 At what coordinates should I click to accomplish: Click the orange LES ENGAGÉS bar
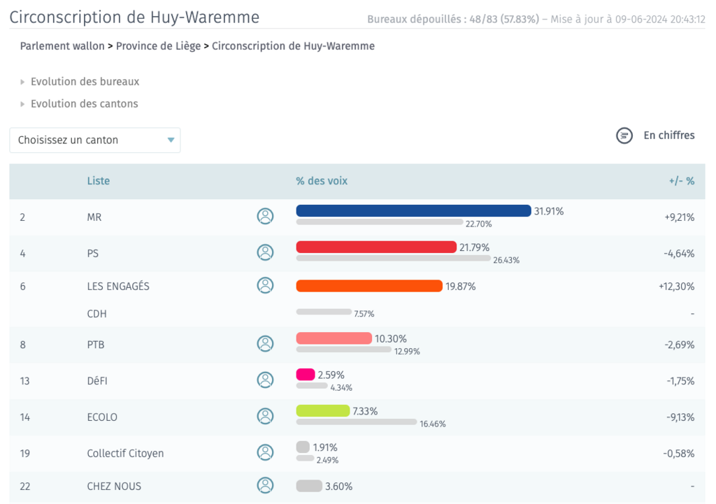point(369,286)
